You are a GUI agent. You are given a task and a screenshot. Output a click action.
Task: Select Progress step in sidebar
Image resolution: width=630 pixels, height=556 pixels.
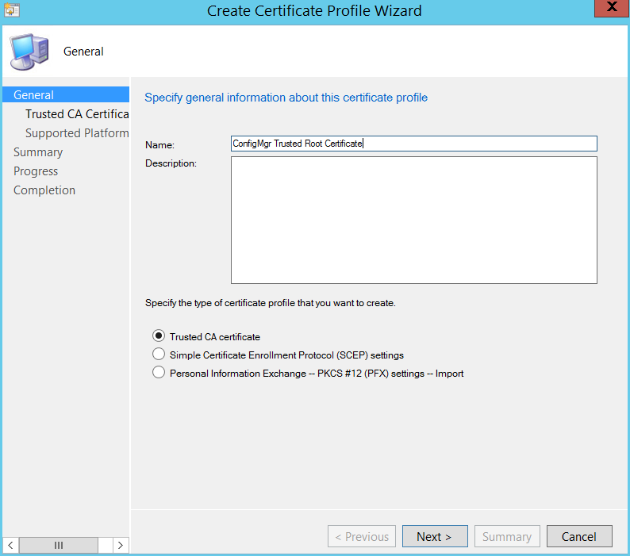coord(36,171)
